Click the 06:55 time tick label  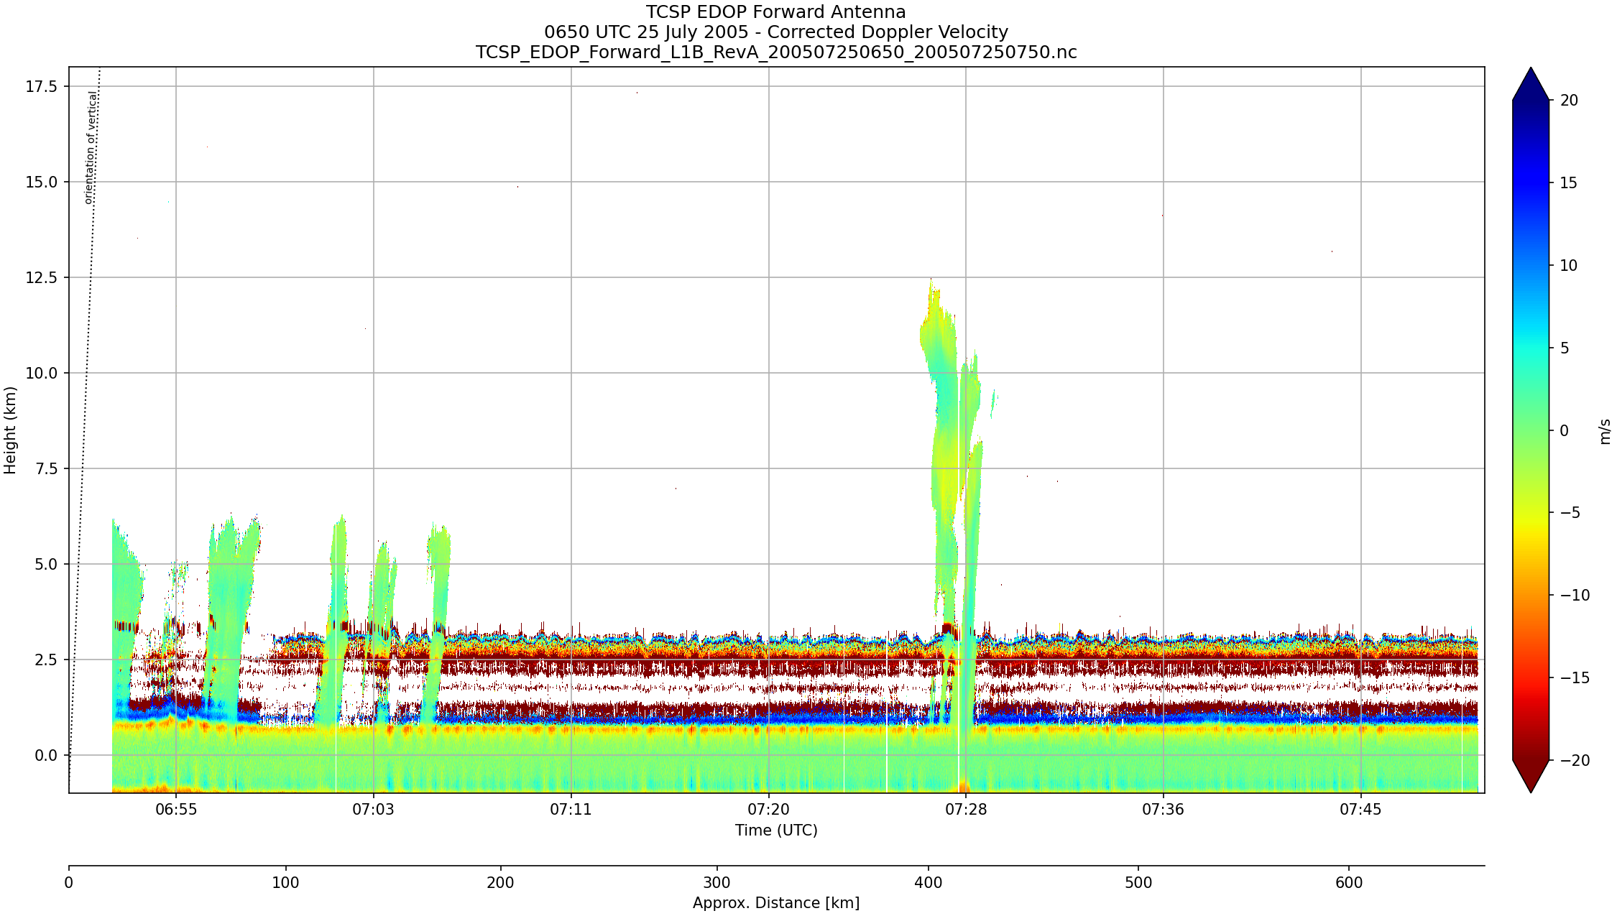click(176, 810)
